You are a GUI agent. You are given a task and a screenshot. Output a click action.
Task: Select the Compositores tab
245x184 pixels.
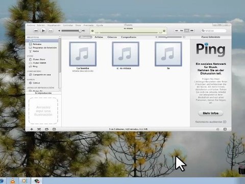(129, 37)
